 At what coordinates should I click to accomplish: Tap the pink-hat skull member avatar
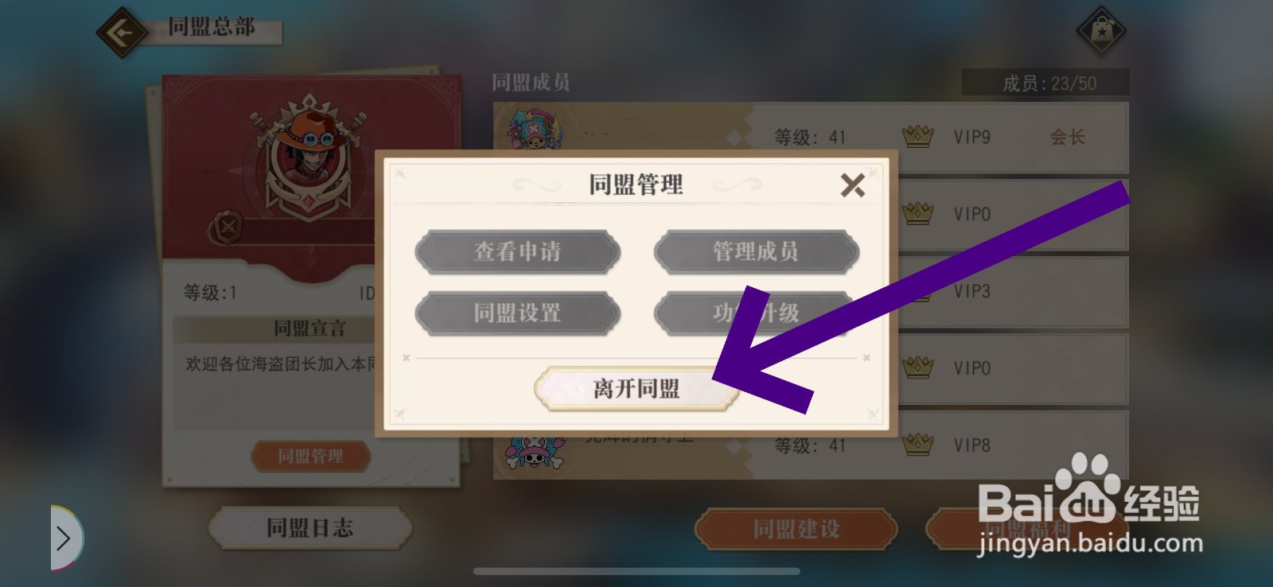coord(535,452)
